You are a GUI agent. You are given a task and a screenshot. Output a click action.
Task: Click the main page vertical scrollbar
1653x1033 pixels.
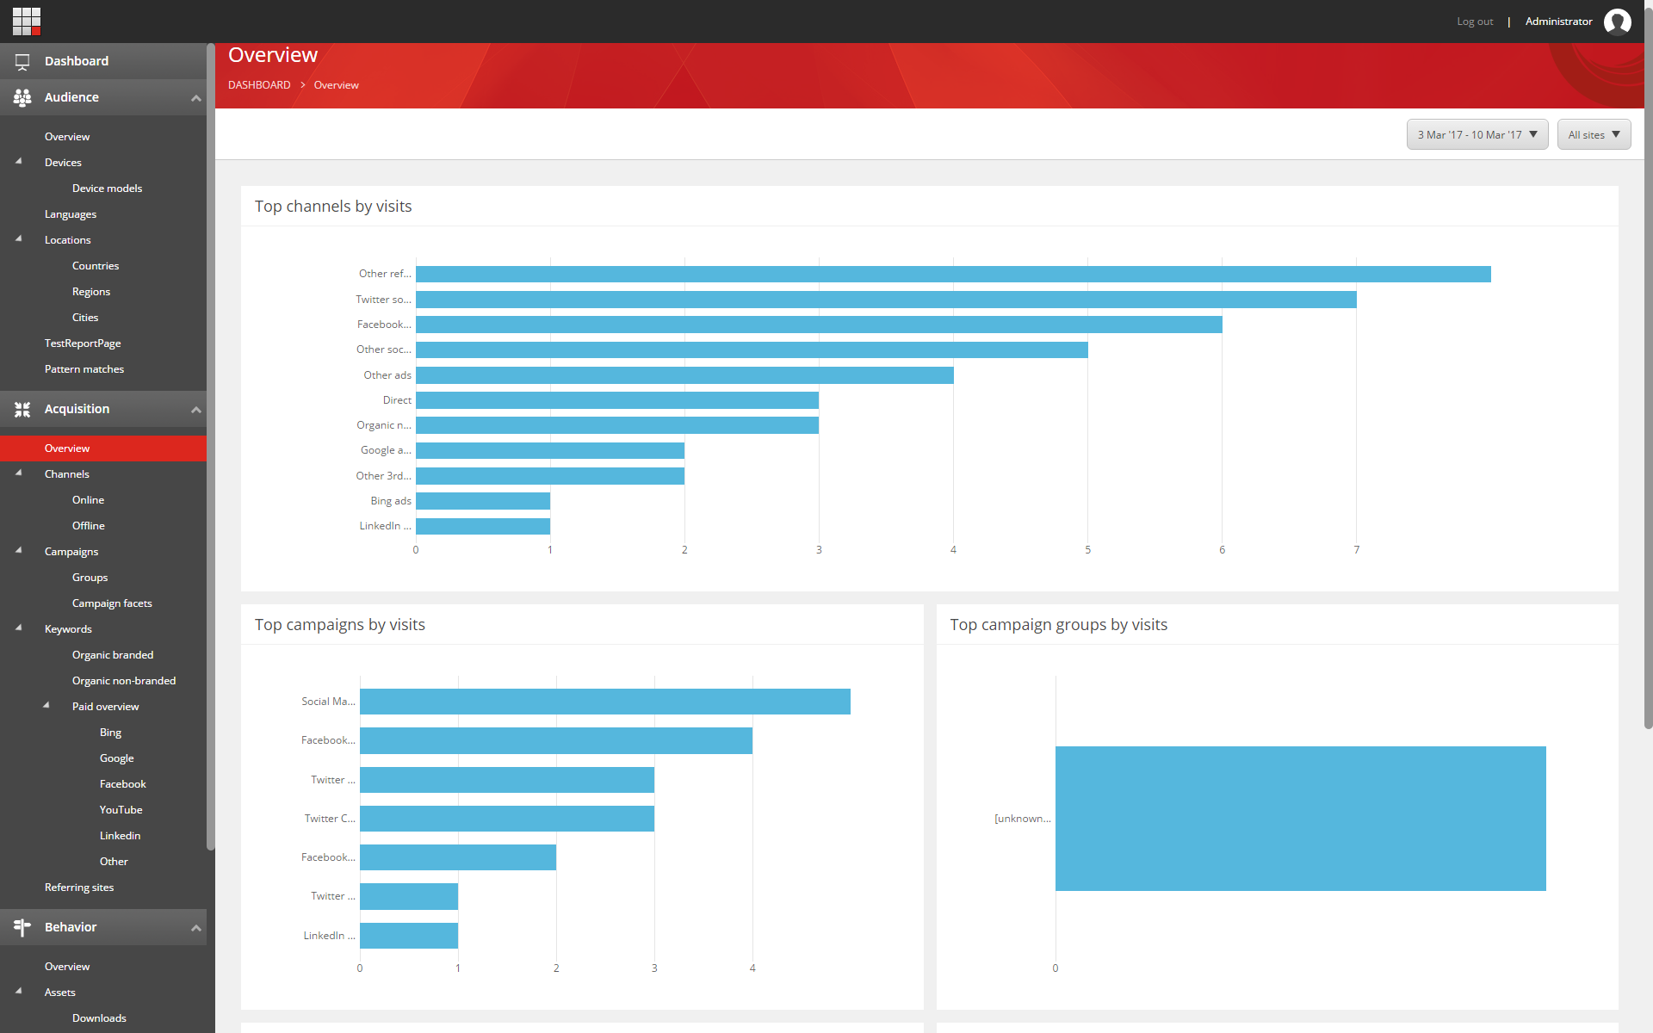tap(1648, 370)
